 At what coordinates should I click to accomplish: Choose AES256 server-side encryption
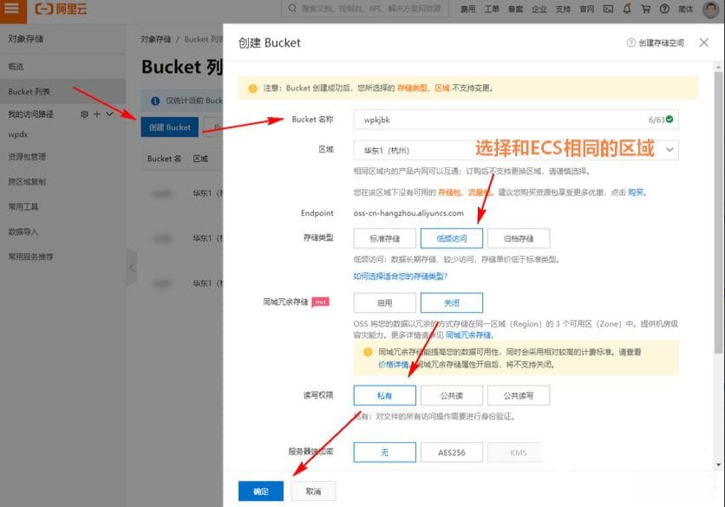[x=452, y=452]
